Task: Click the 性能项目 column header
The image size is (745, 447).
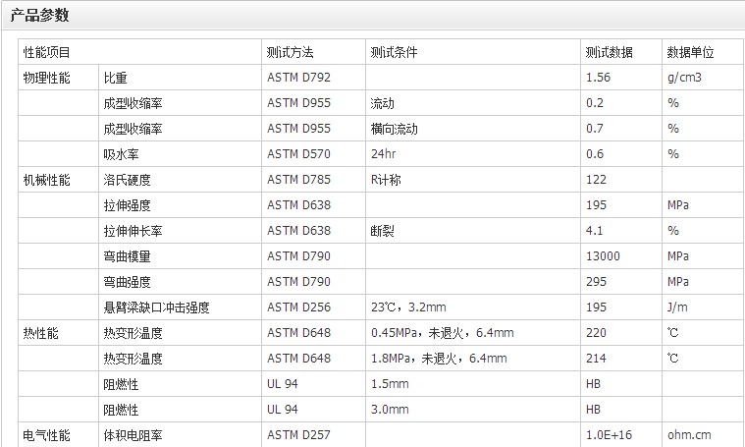Action: tap(46, 52)
